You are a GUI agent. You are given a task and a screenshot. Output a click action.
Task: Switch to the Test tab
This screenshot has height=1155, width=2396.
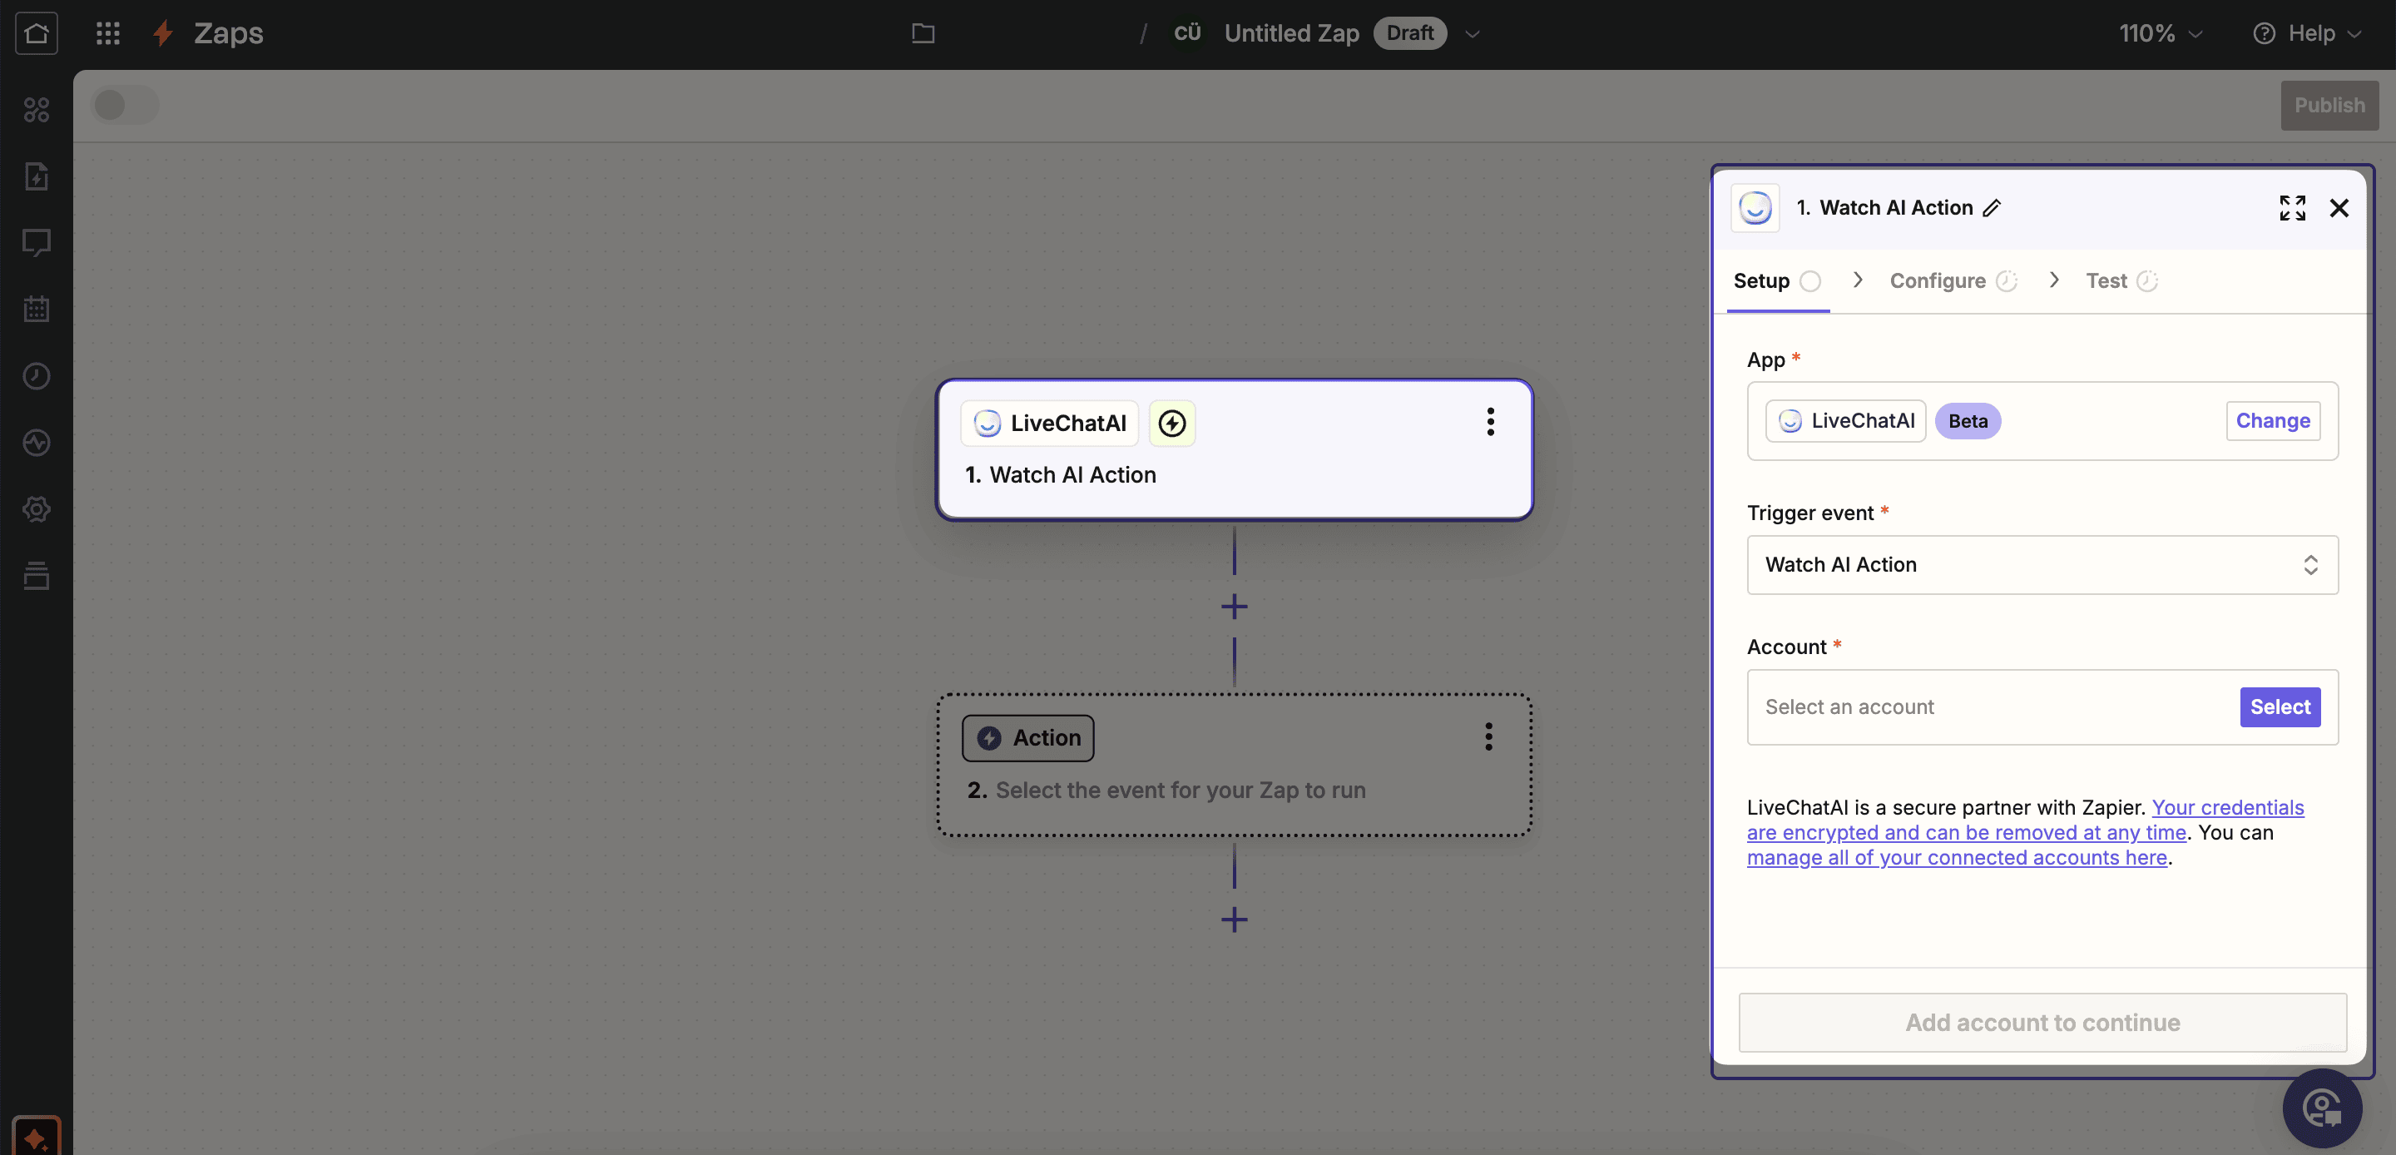2121,280
